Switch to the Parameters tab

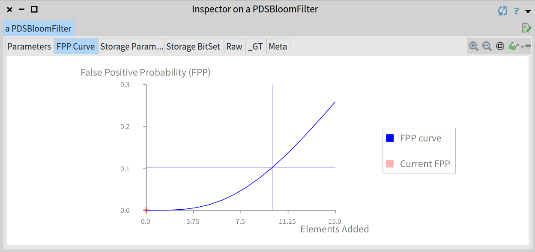(x=29, y=46)
